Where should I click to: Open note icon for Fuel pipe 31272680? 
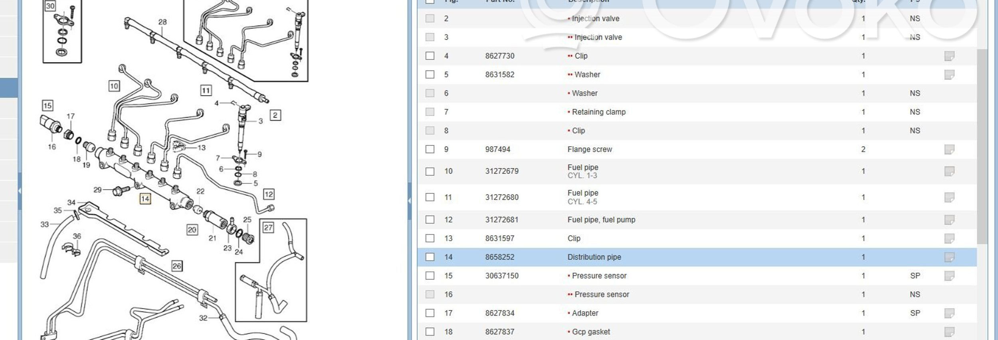(x=949, y=197)
